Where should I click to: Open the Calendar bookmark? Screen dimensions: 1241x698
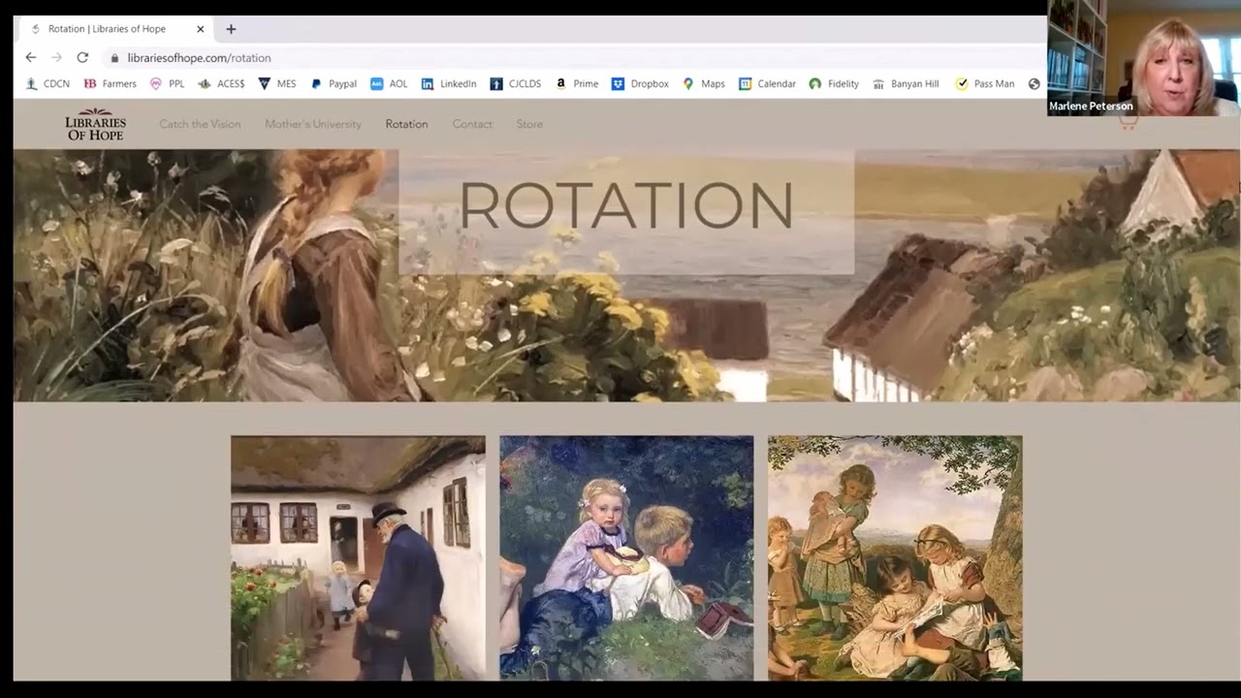767,84
